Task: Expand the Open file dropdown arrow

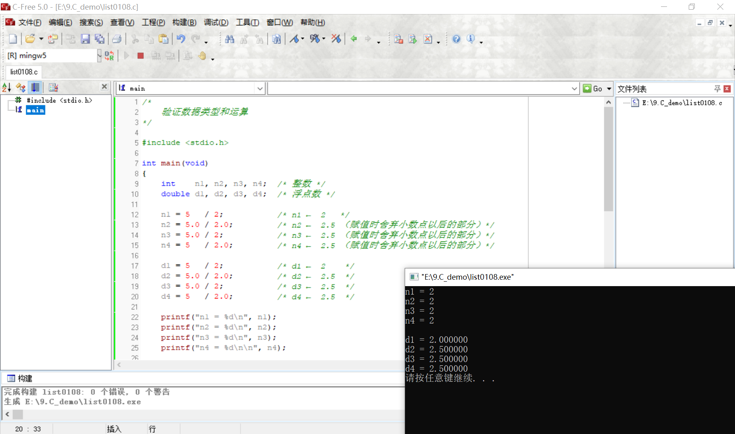Action: coord(41,39)
